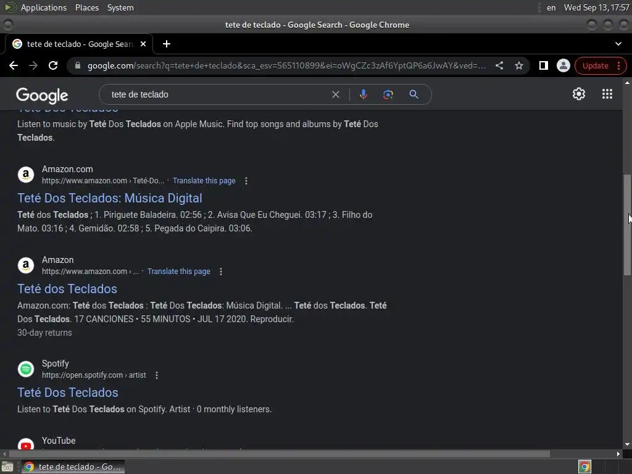The height and width of the screenshot is (474, 632).
Task: Open options for second Amazon result
Action: tap(221, 272)
